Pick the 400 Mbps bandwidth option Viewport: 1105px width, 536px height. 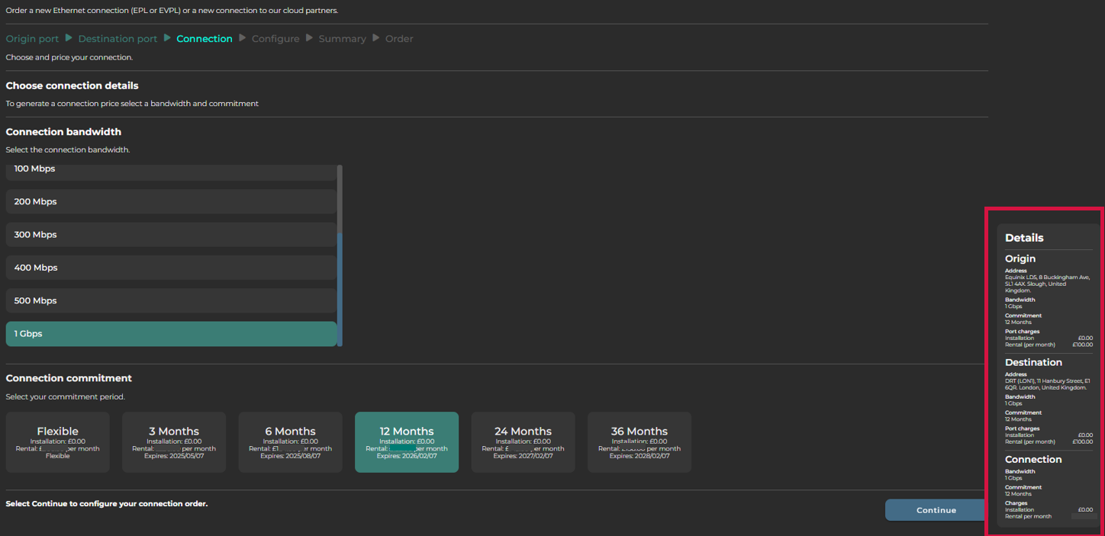(x=171, y=268)
